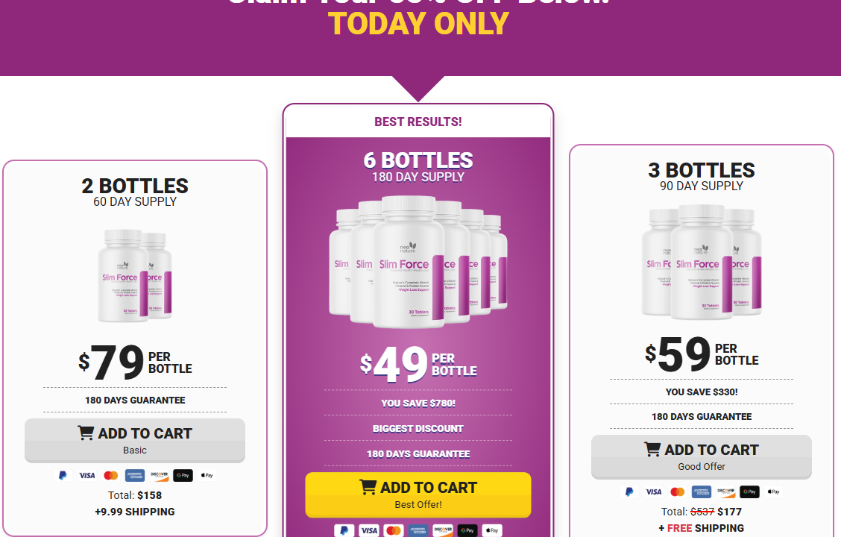
Task: Click the cart icon on the Basic button
Action: pos(86,433)
